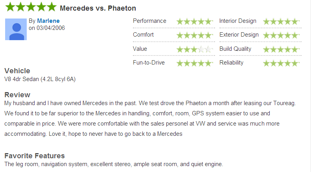
Task: Click the V8 4dr Sedan vehicle text
Action: click(x=40, y=79)
